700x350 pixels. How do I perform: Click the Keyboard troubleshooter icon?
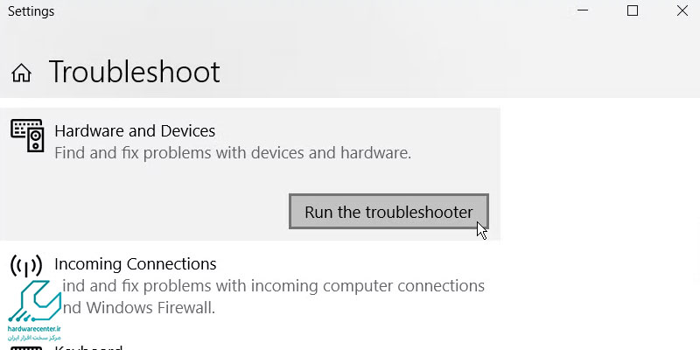click(27, 346)
